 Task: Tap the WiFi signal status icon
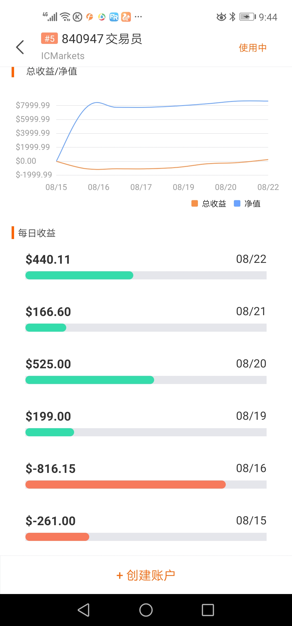tap(65, 17)
